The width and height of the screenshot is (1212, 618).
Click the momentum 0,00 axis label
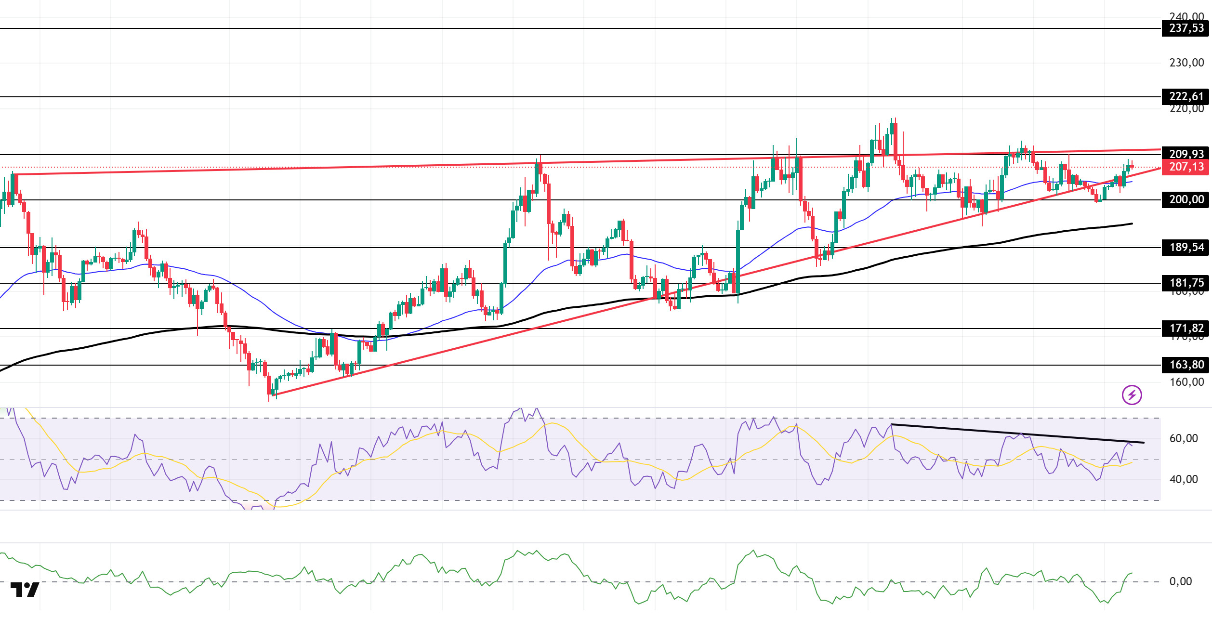[1180, 582]
